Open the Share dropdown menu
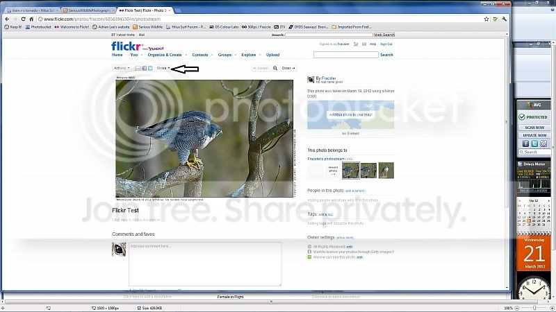The height and width of the screenshot is (312, 556). [x=163, y=68]
